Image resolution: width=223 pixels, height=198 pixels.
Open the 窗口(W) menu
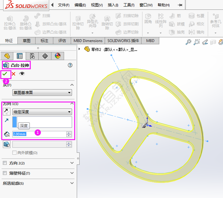146,5
